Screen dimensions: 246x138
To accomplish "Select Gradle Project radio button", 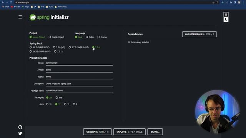I will tap(57, 37).
